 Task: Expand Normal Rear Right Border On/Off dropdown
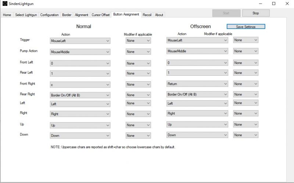pyautogui.click(x=79, y=95)
